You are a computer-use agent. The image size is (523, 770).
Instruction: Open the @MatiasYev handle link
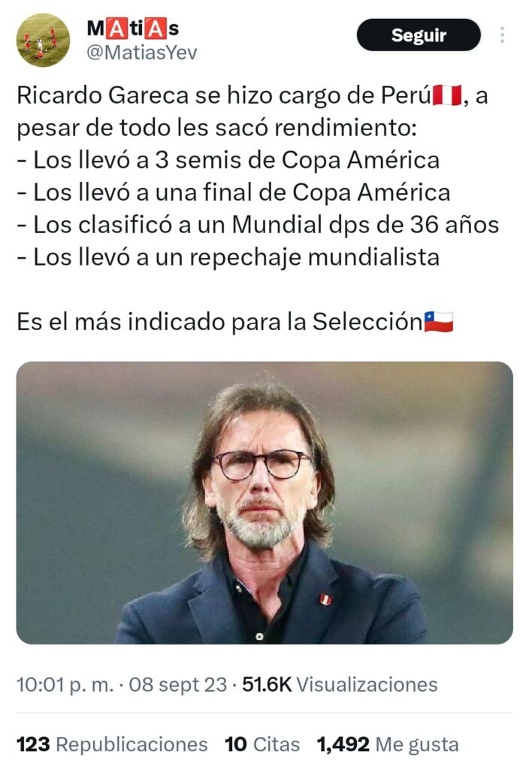(142, 53)
